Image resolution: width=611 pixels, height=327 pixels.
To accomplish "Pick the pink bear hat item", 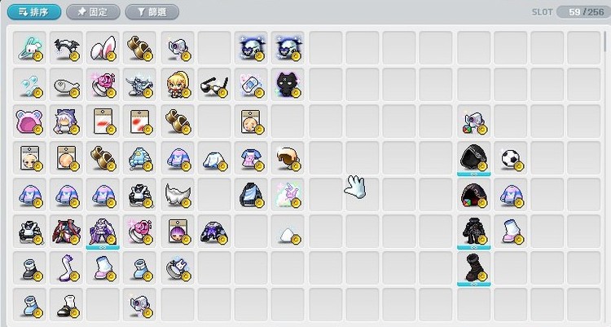I will 29,122.
